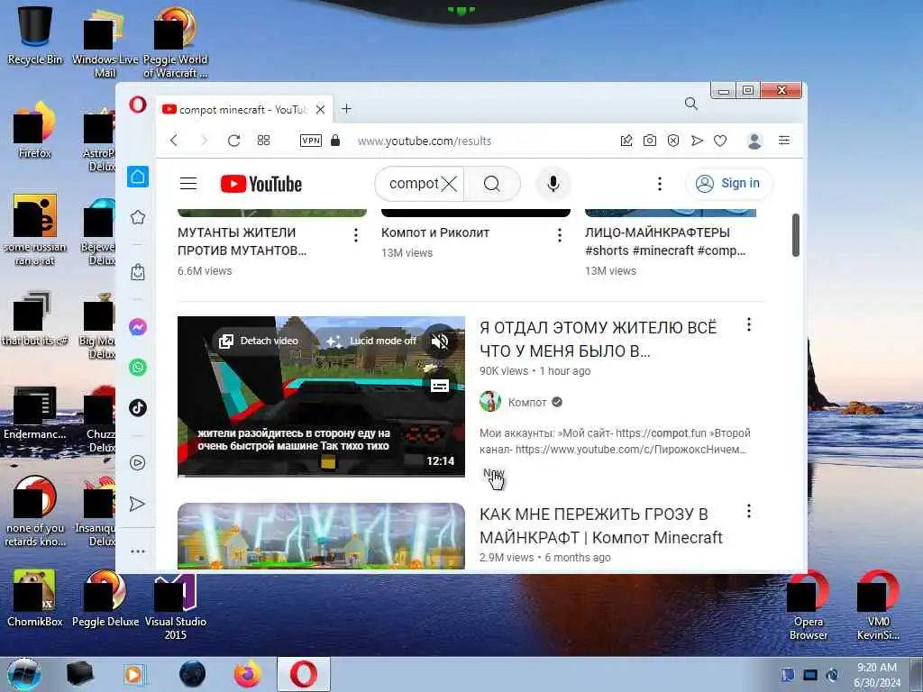Toggle captions on the video preview

[x=440, y=386]
